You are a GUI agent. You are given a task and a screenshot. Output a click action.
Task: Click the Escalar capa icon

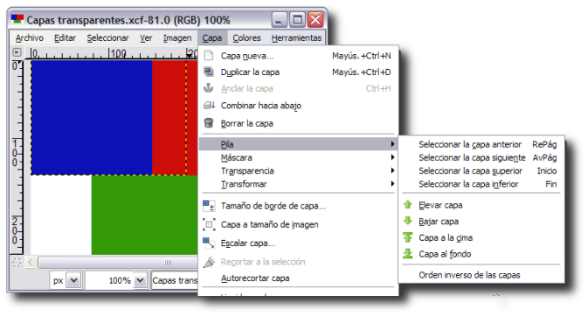[x=209, y=244]
